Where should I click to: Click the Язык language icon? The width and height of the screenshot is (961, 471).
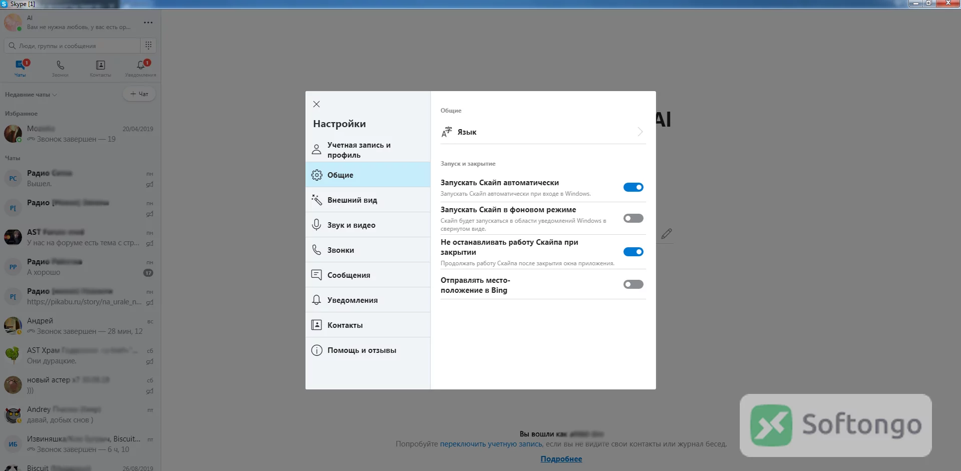pos(446,132)
